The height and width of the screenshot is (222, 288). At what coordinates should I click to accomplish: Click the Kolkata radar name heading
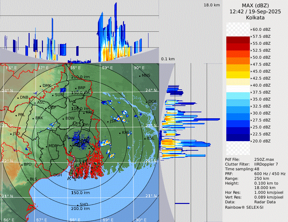point(255,17)
